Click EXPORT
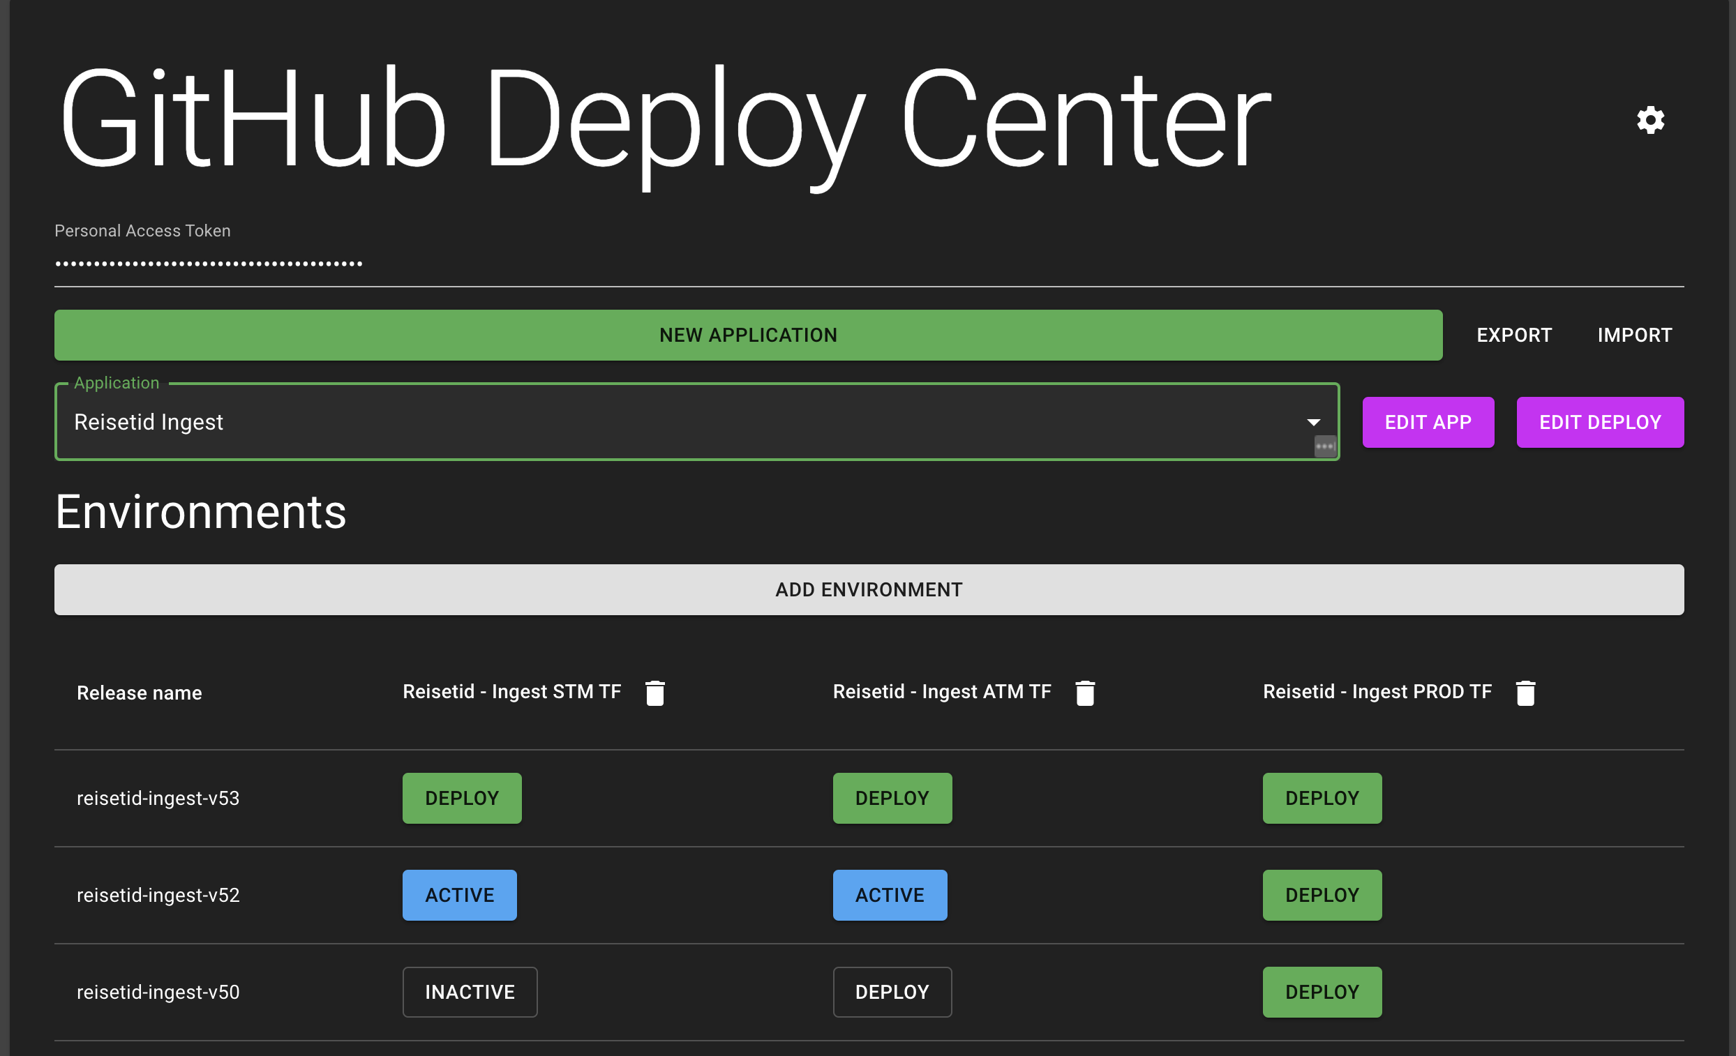The height and width of the screenshot is (1056, 1736). (x=1514, y=335)
